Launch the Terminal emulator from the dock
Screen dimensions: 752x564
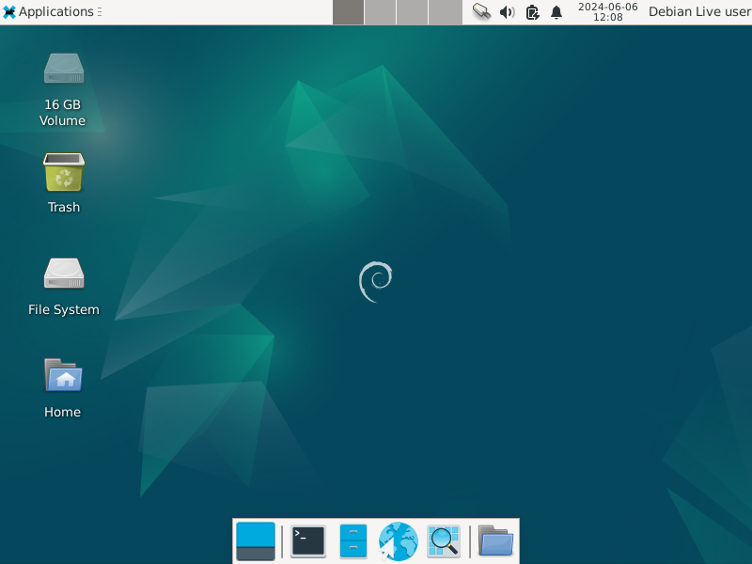tap(308, 541)
